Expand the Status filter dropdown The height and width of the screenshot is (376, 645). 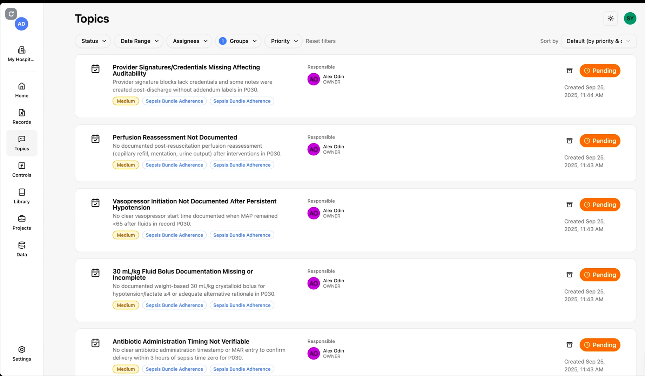[93, 41]
